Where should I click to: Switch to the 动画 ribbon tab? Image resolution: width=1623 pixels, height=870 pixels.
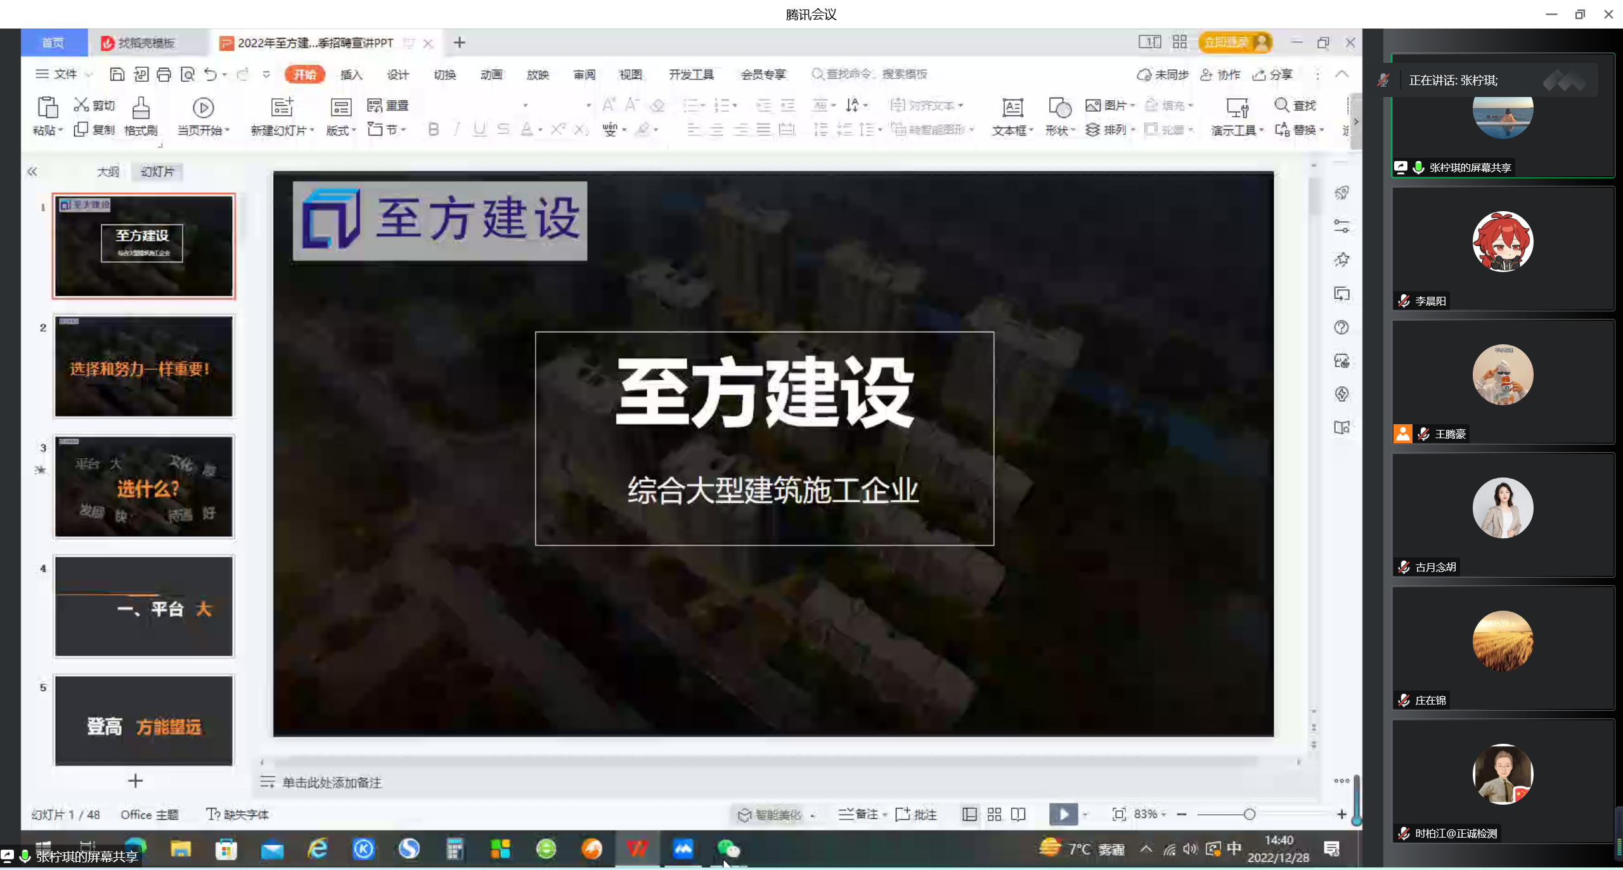(x=491, y=74)
